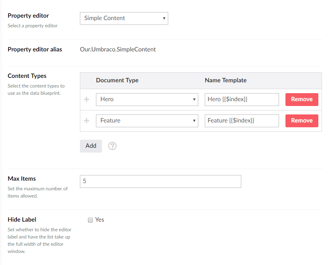Click the Content Types section label
The height and width of the screenshot is (265, 330).
click(x=27, y=76)
